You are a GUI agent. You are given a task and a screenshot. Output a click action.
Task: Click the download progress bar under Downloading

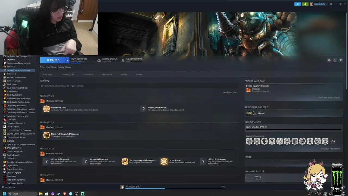pos(83,63)
